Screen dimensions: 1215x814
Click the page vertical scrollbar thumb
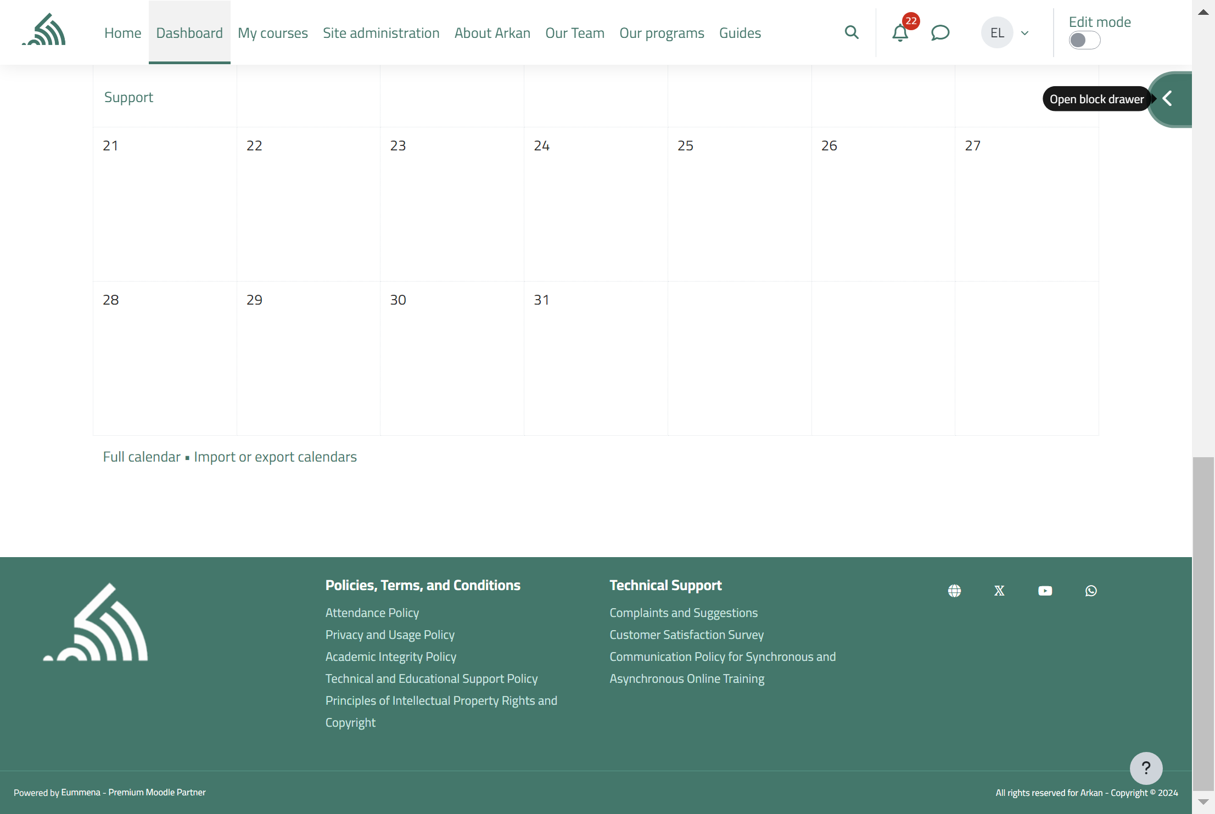point(1203,624)
